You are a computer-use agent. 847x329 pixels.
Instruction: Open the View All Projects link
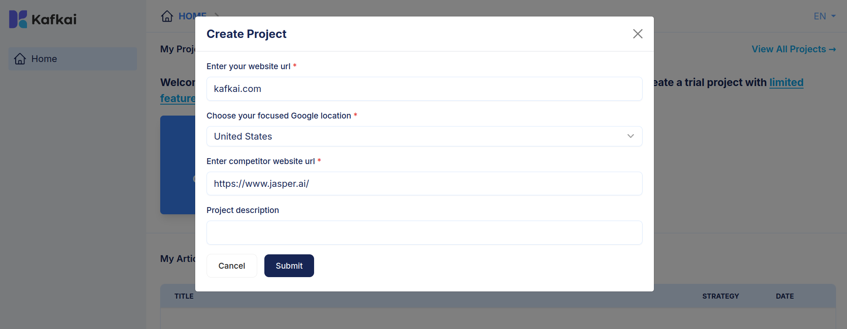click(x=793, y=49)
